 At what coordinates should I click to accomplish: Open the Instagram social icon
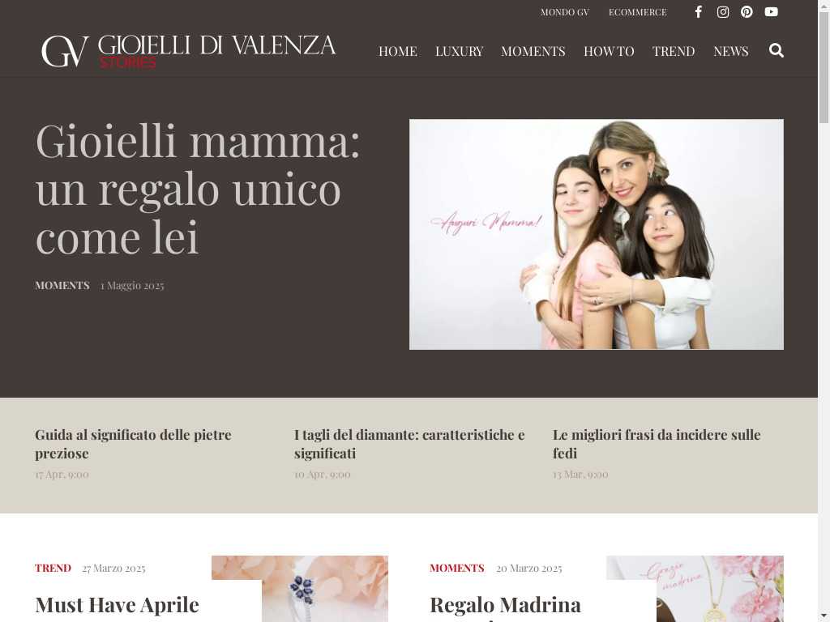[x=722, y=11]
